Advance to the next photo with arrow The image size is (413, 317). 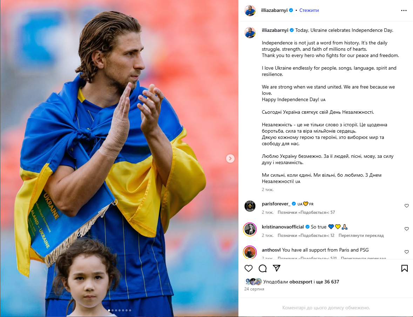230,158
